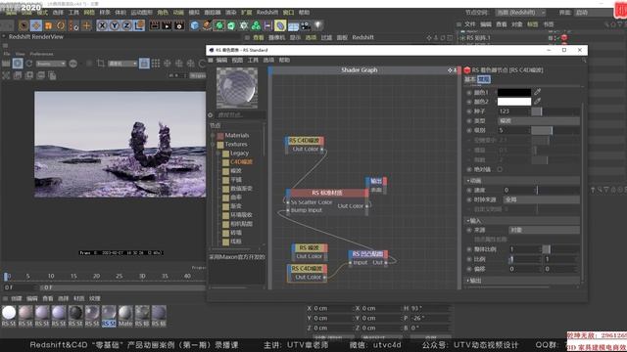This screenshot has height=352, width=627.
Task: Add a cube primitive object
Action: click(194, 26)
